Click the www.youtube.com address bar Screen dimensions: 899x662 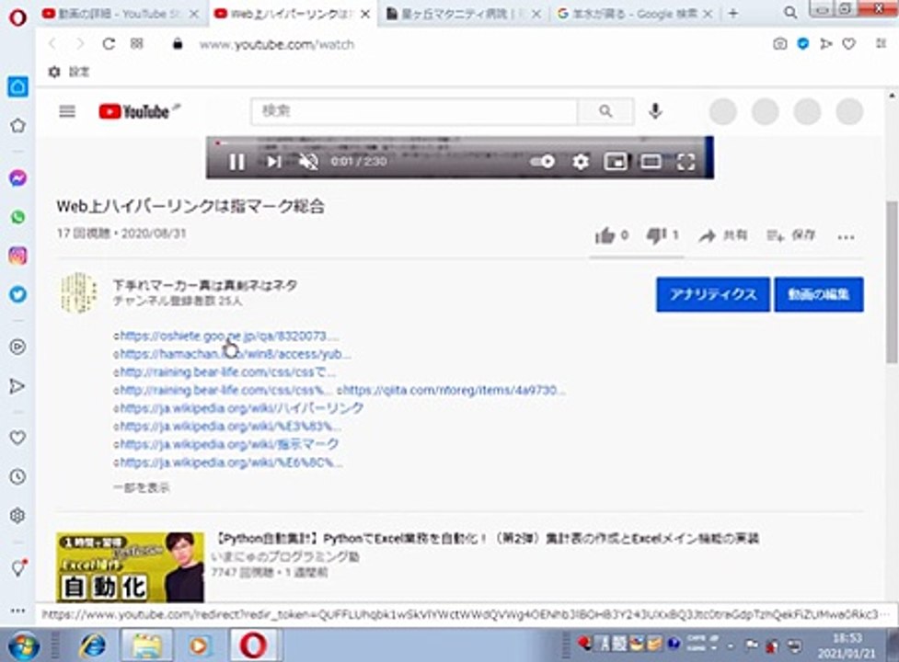click(x=276, y=44)
